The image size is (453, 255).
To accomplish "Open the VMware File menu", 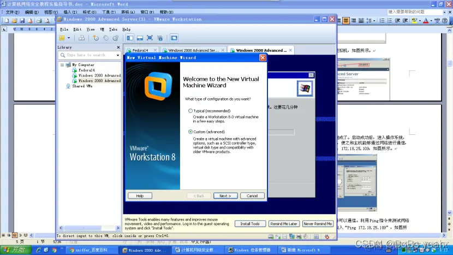I will pyautogui.click(x=64, y=29).
